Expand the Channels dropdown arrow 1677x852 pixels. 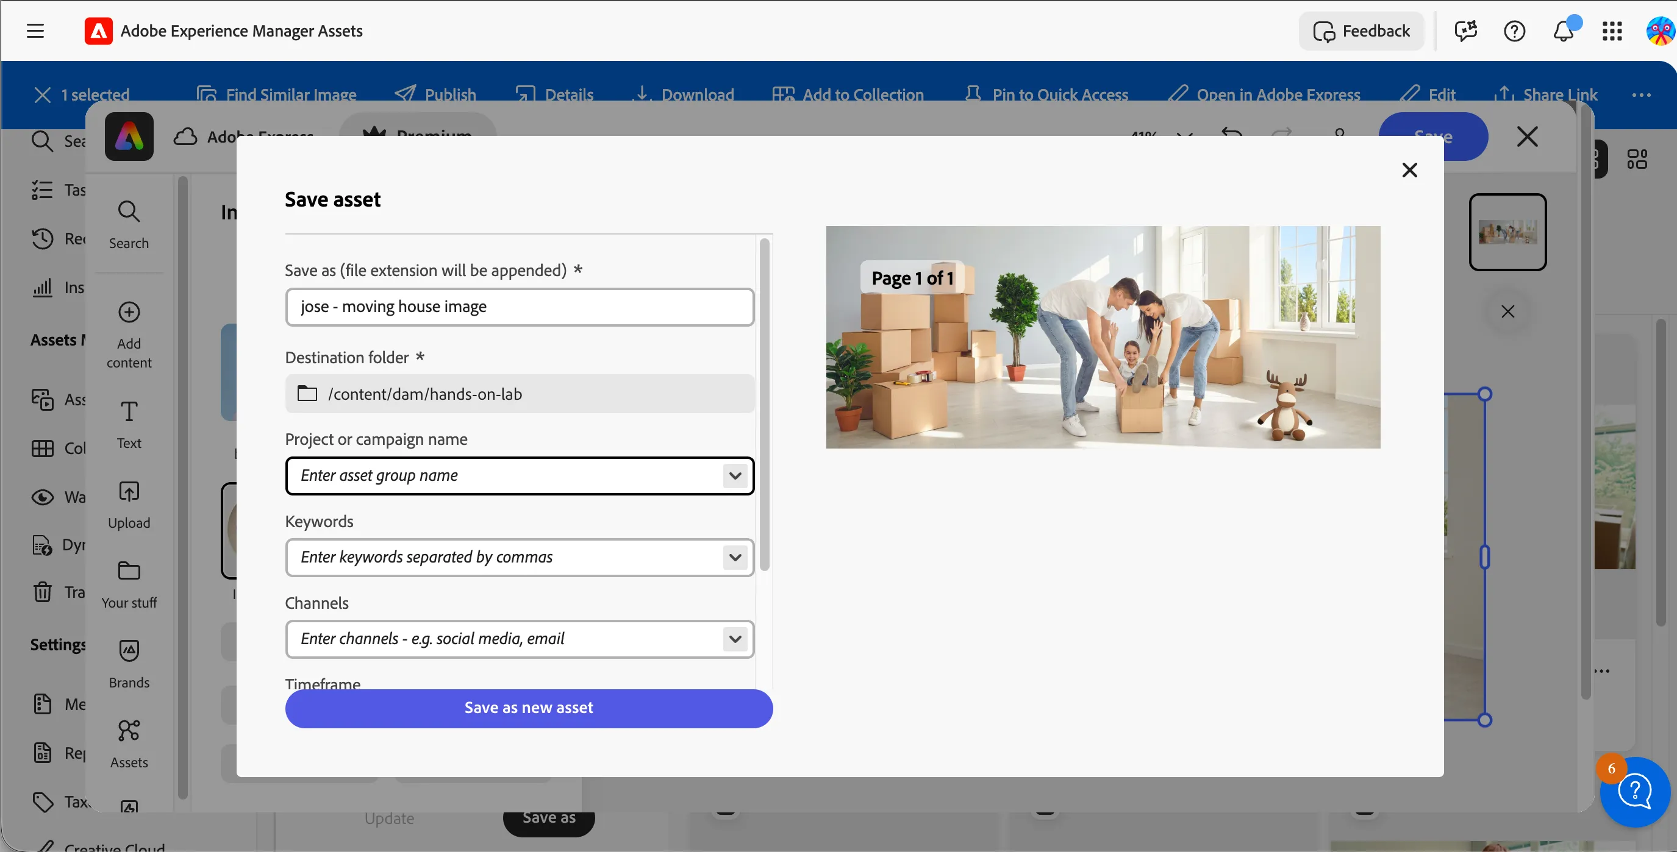point(735,639)
